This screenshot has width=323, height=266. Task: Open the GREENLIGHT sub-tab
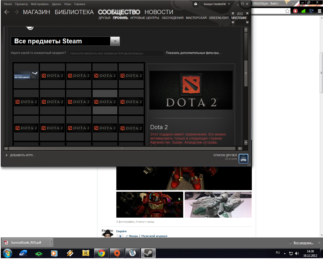tap(219, 18)
